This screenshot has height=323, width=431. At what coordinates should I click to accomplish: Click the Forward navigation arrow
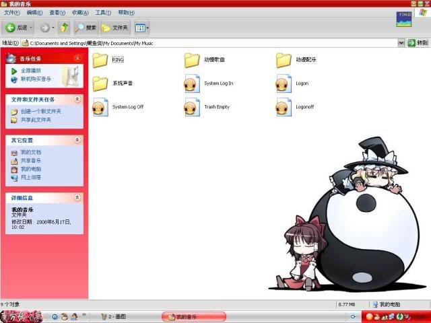[x=45, y=28]
